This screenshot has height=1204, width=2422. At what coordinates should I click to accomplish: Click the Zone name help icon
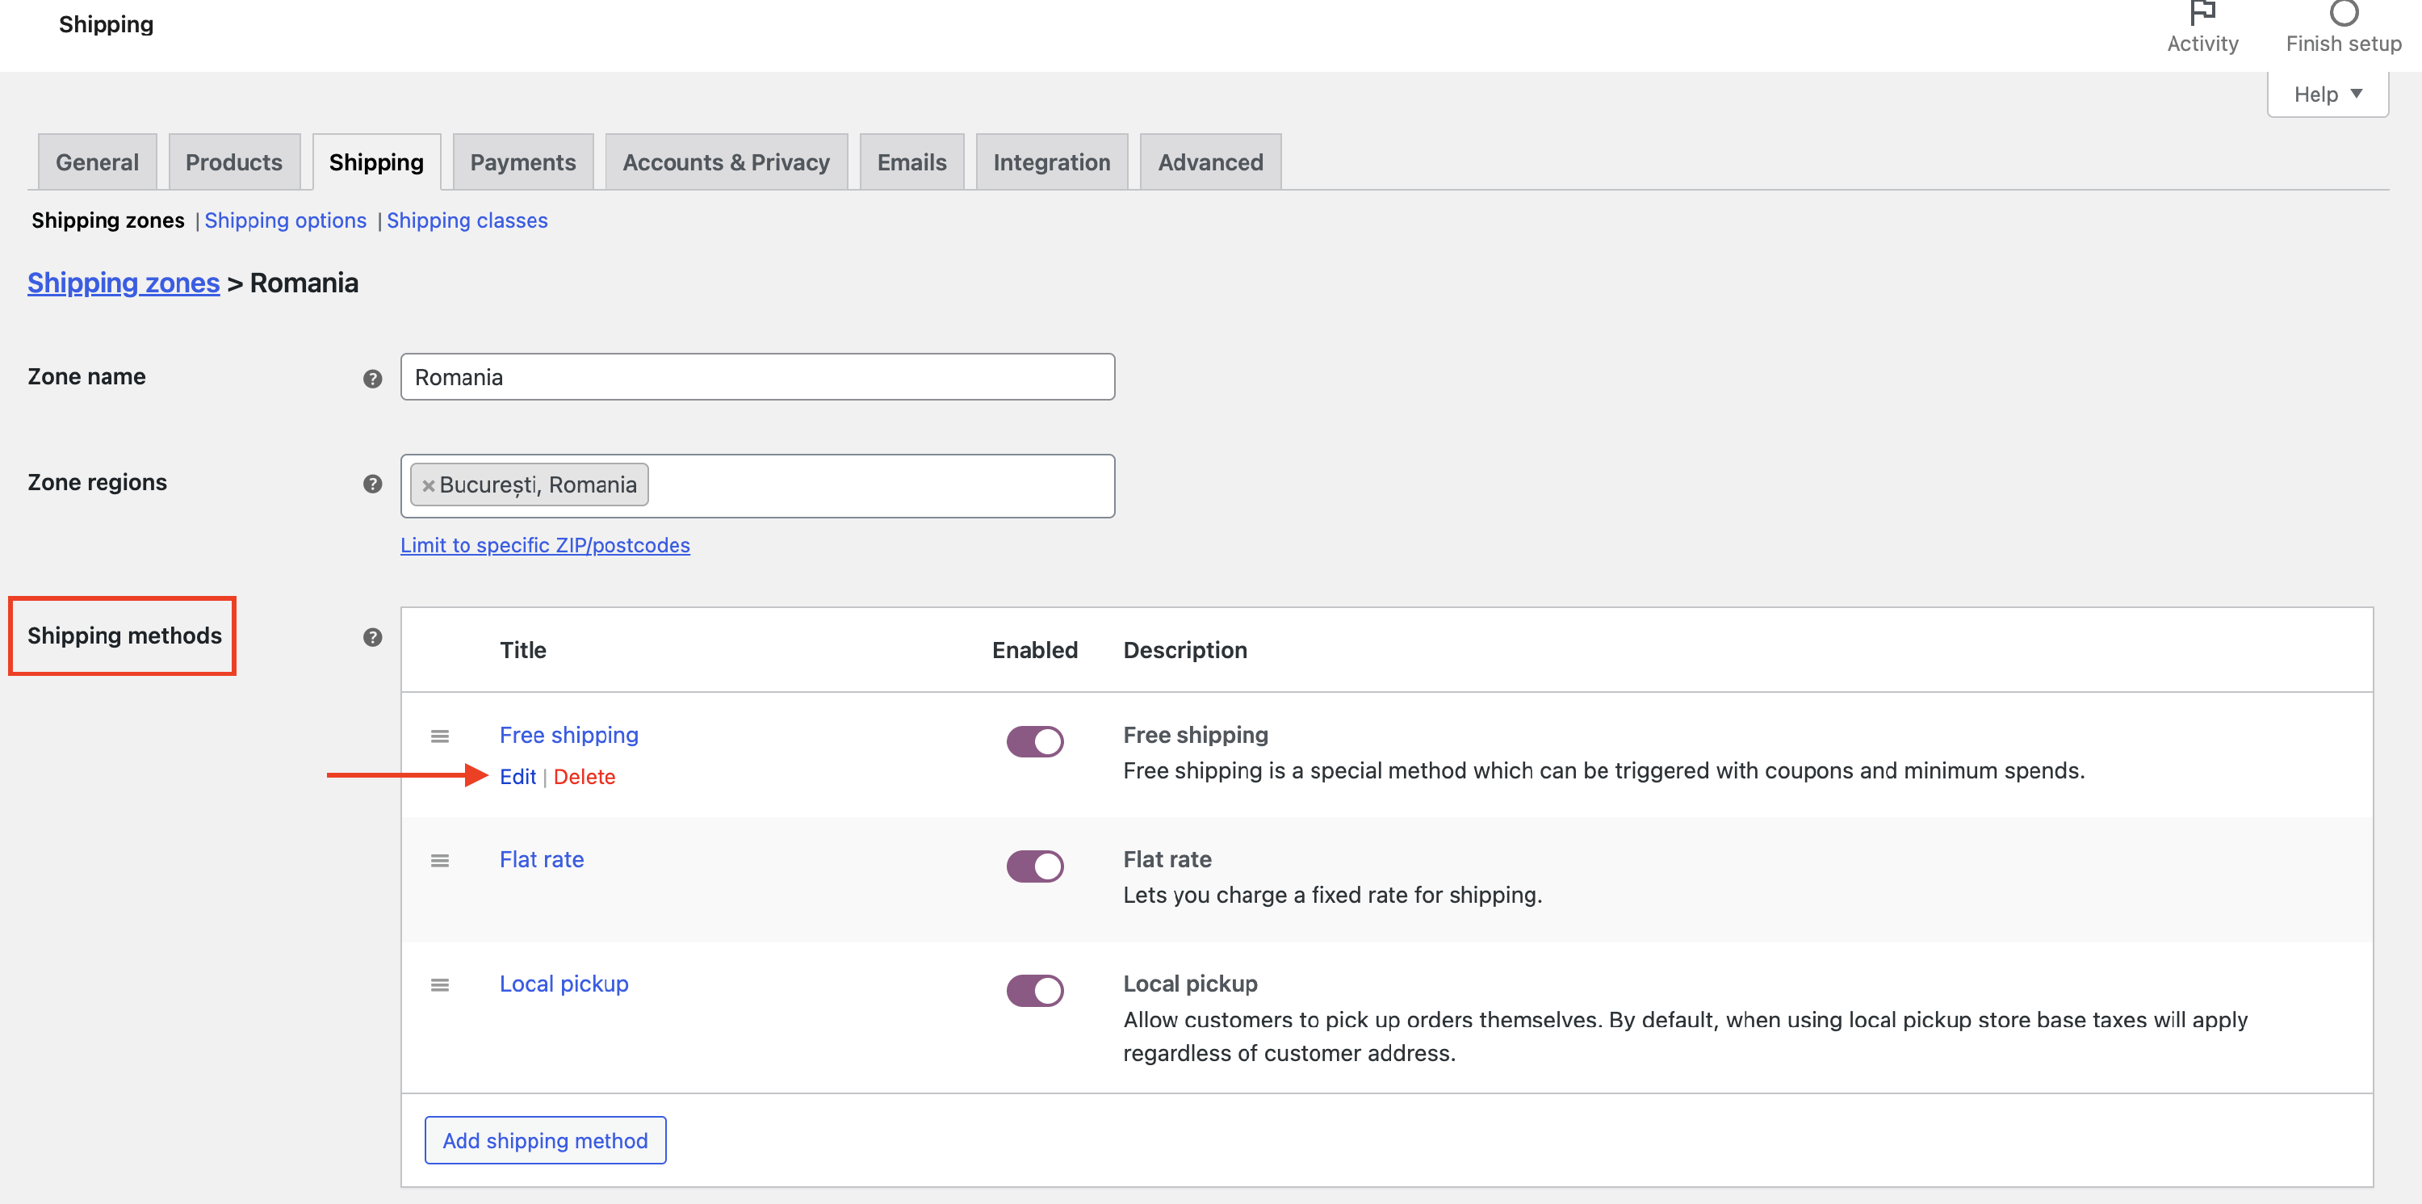coord(372,378)
